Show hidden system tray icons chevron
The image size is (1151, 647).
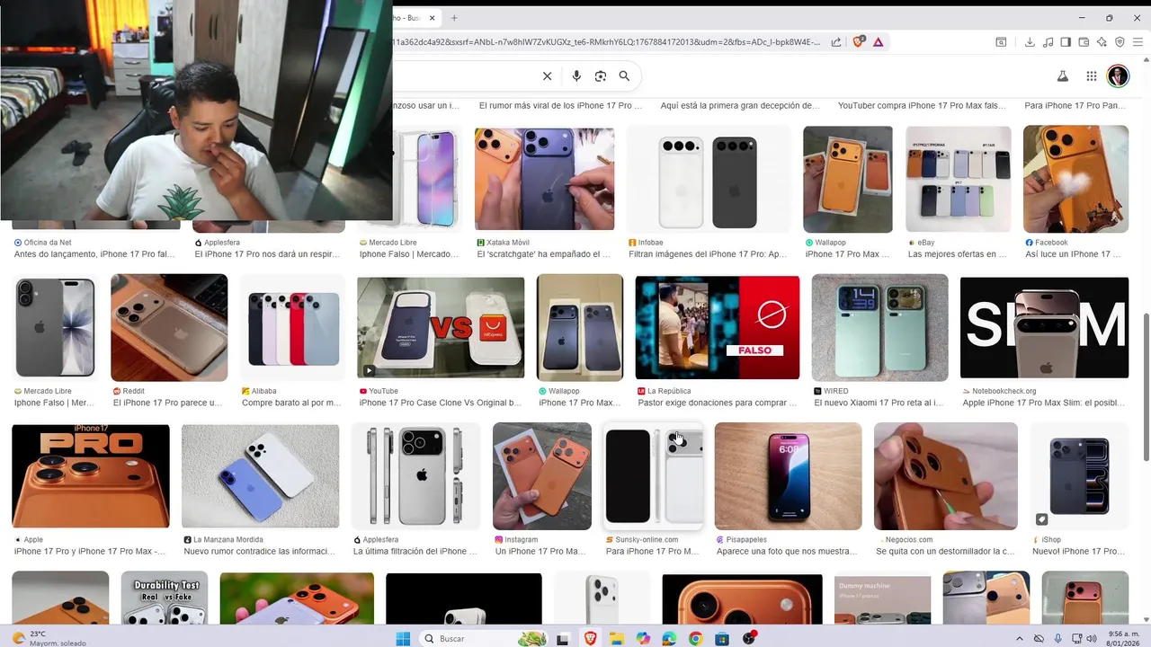1020,639
